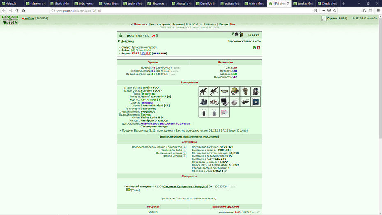Open the Жетон #1966163 link

[152, 124]
